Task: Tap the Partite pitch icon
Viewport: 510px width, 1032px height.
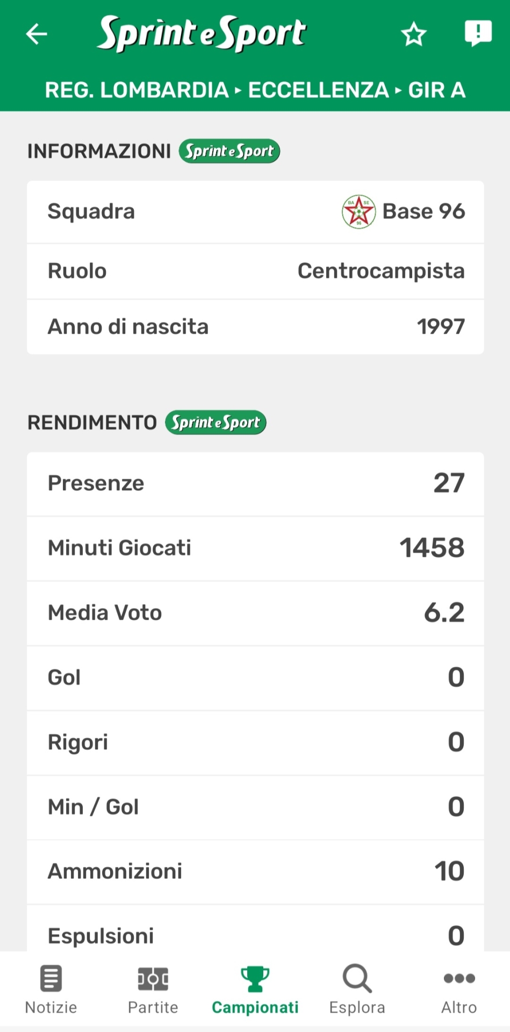Action: [153, 978]
